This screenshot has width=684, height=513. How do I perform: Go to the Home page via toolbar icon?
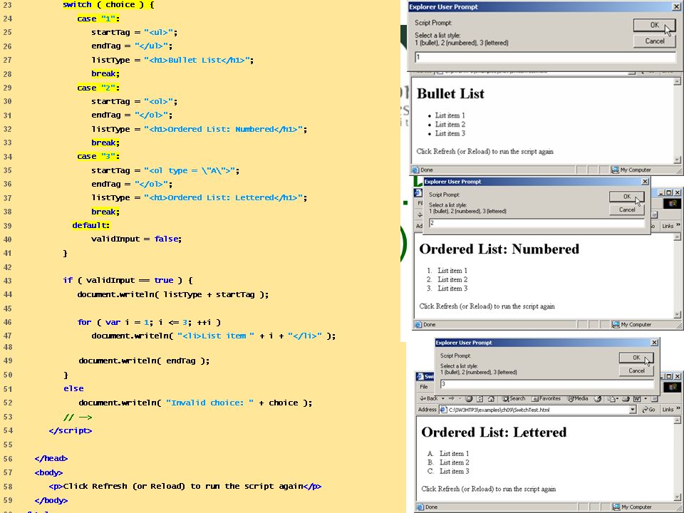(x=491, y=398)
